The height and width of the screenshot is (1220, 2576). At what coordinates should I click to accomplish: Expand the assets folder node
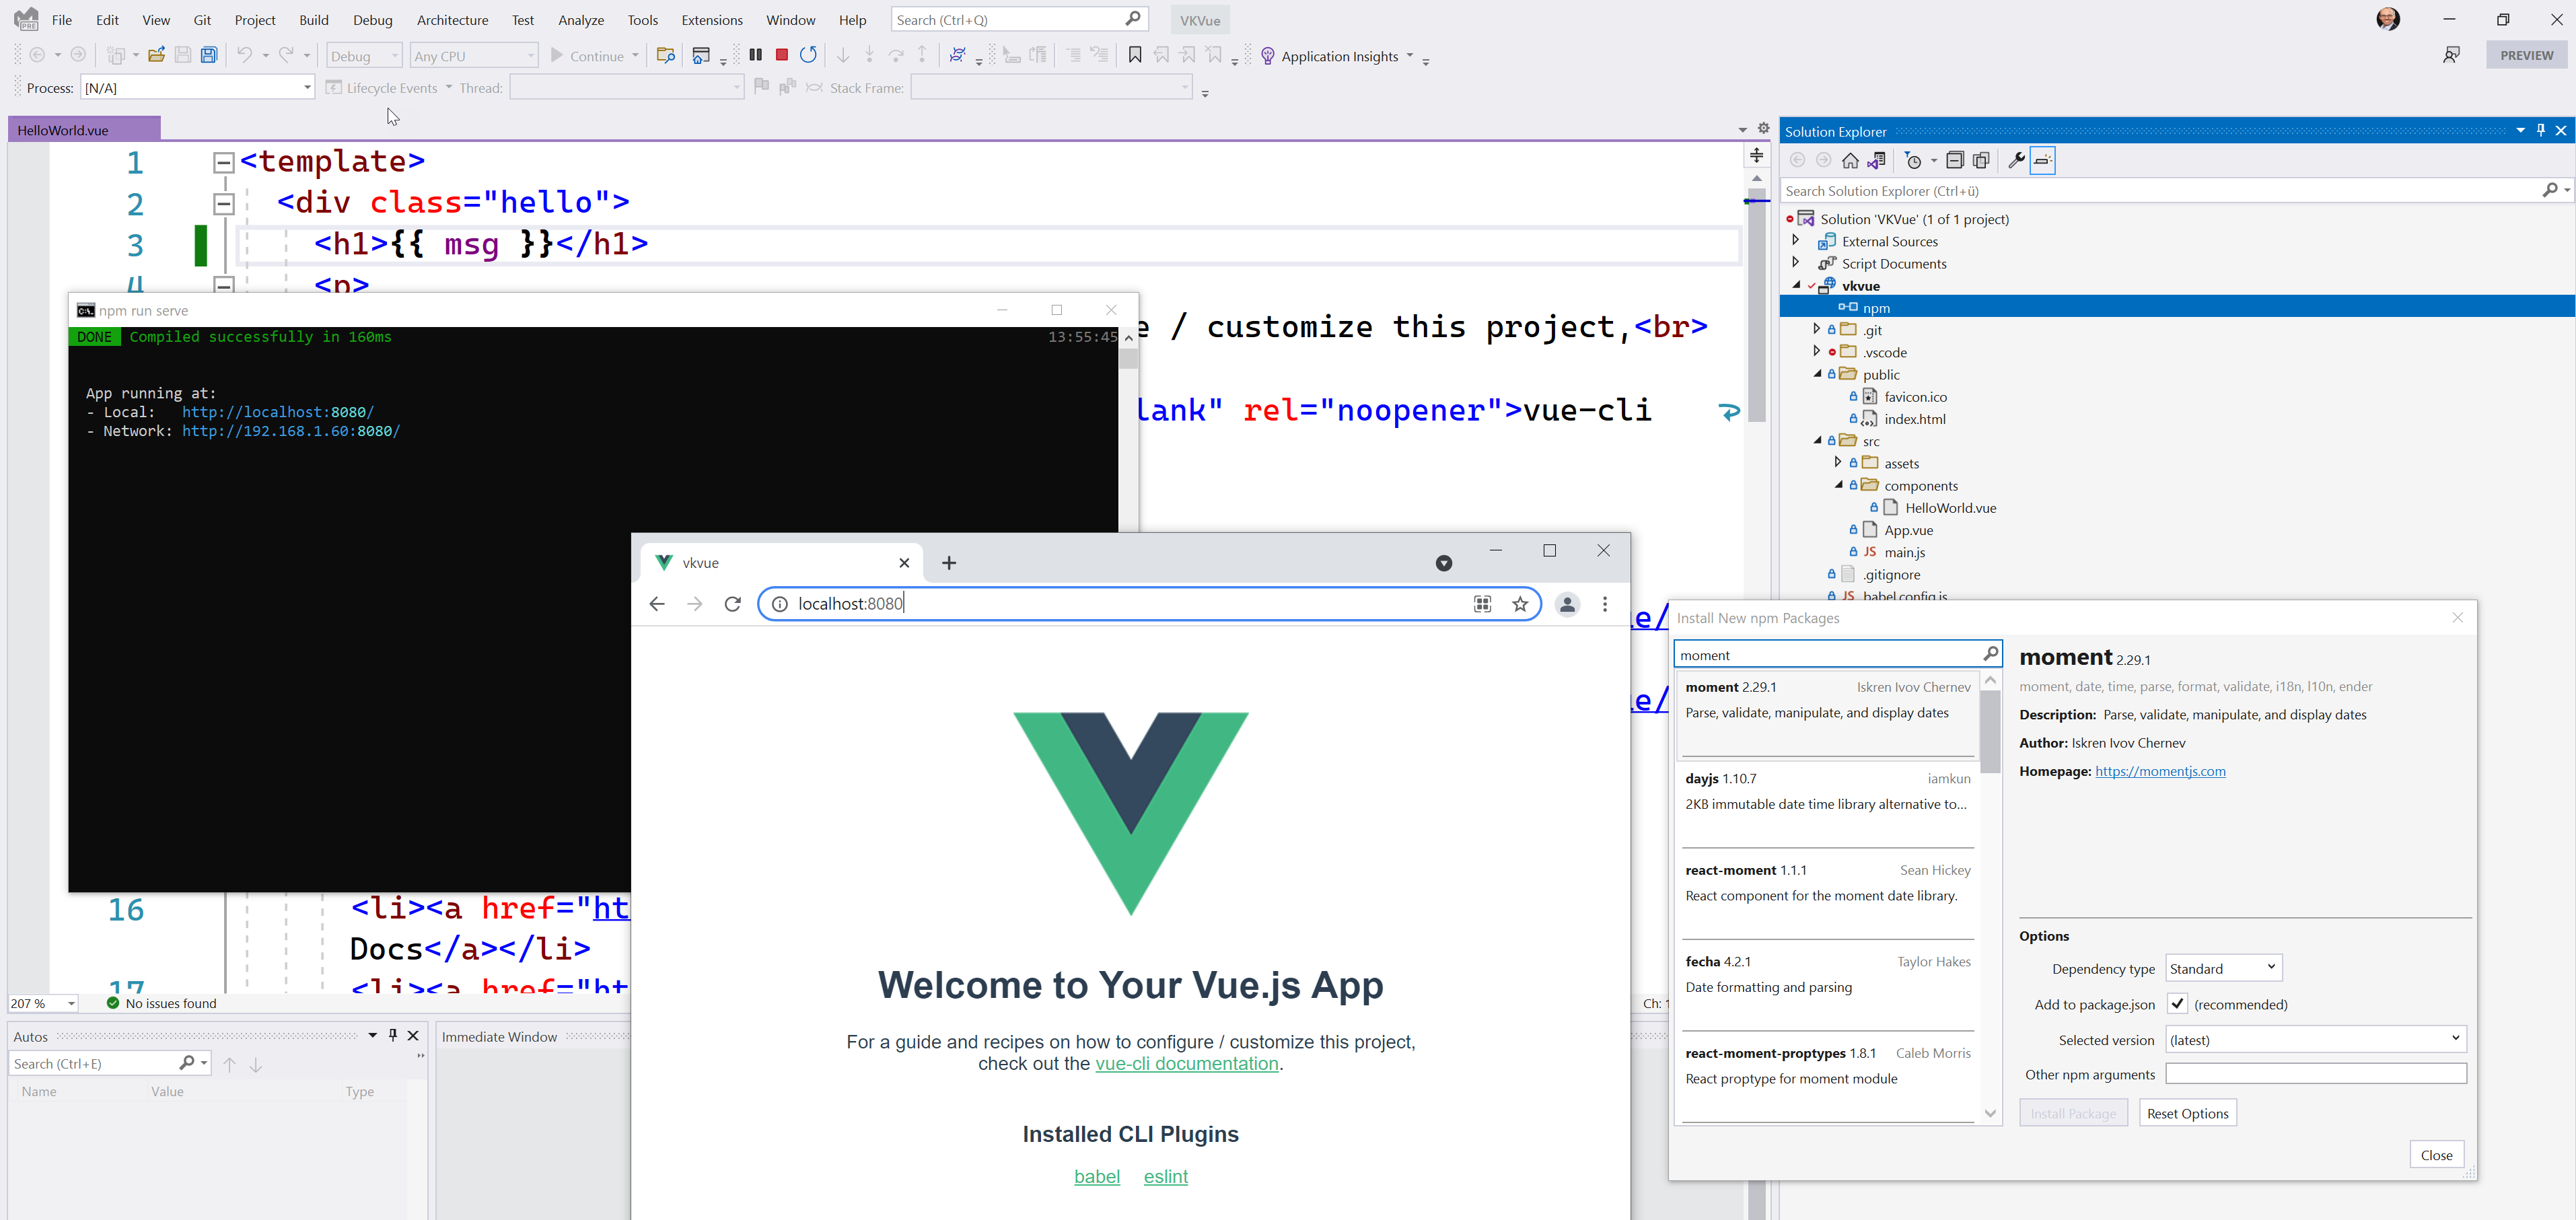1838,463
